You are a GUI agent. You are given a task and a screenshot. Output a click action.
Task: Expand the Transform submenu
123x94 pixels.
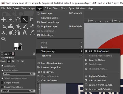60,56
